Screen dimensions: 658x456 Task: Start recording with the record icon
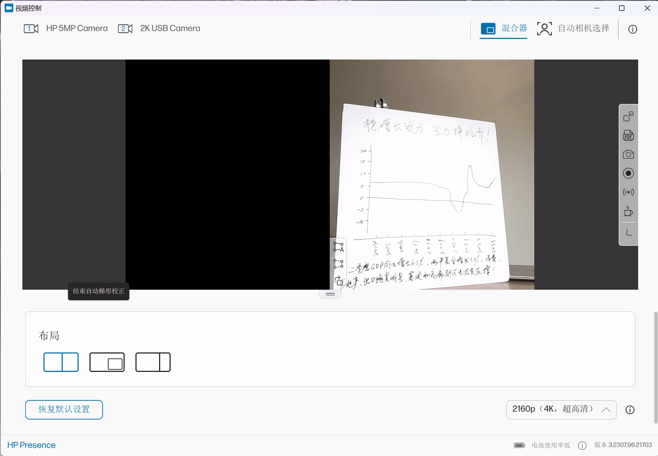628,174
